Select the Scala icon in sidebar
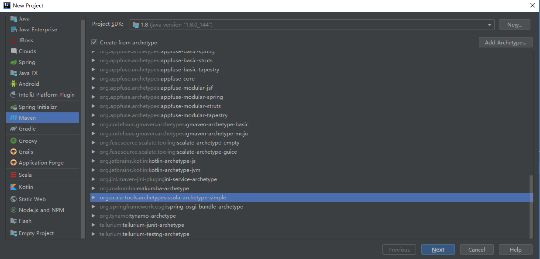The image size is (540, 259). coord(13,175)
